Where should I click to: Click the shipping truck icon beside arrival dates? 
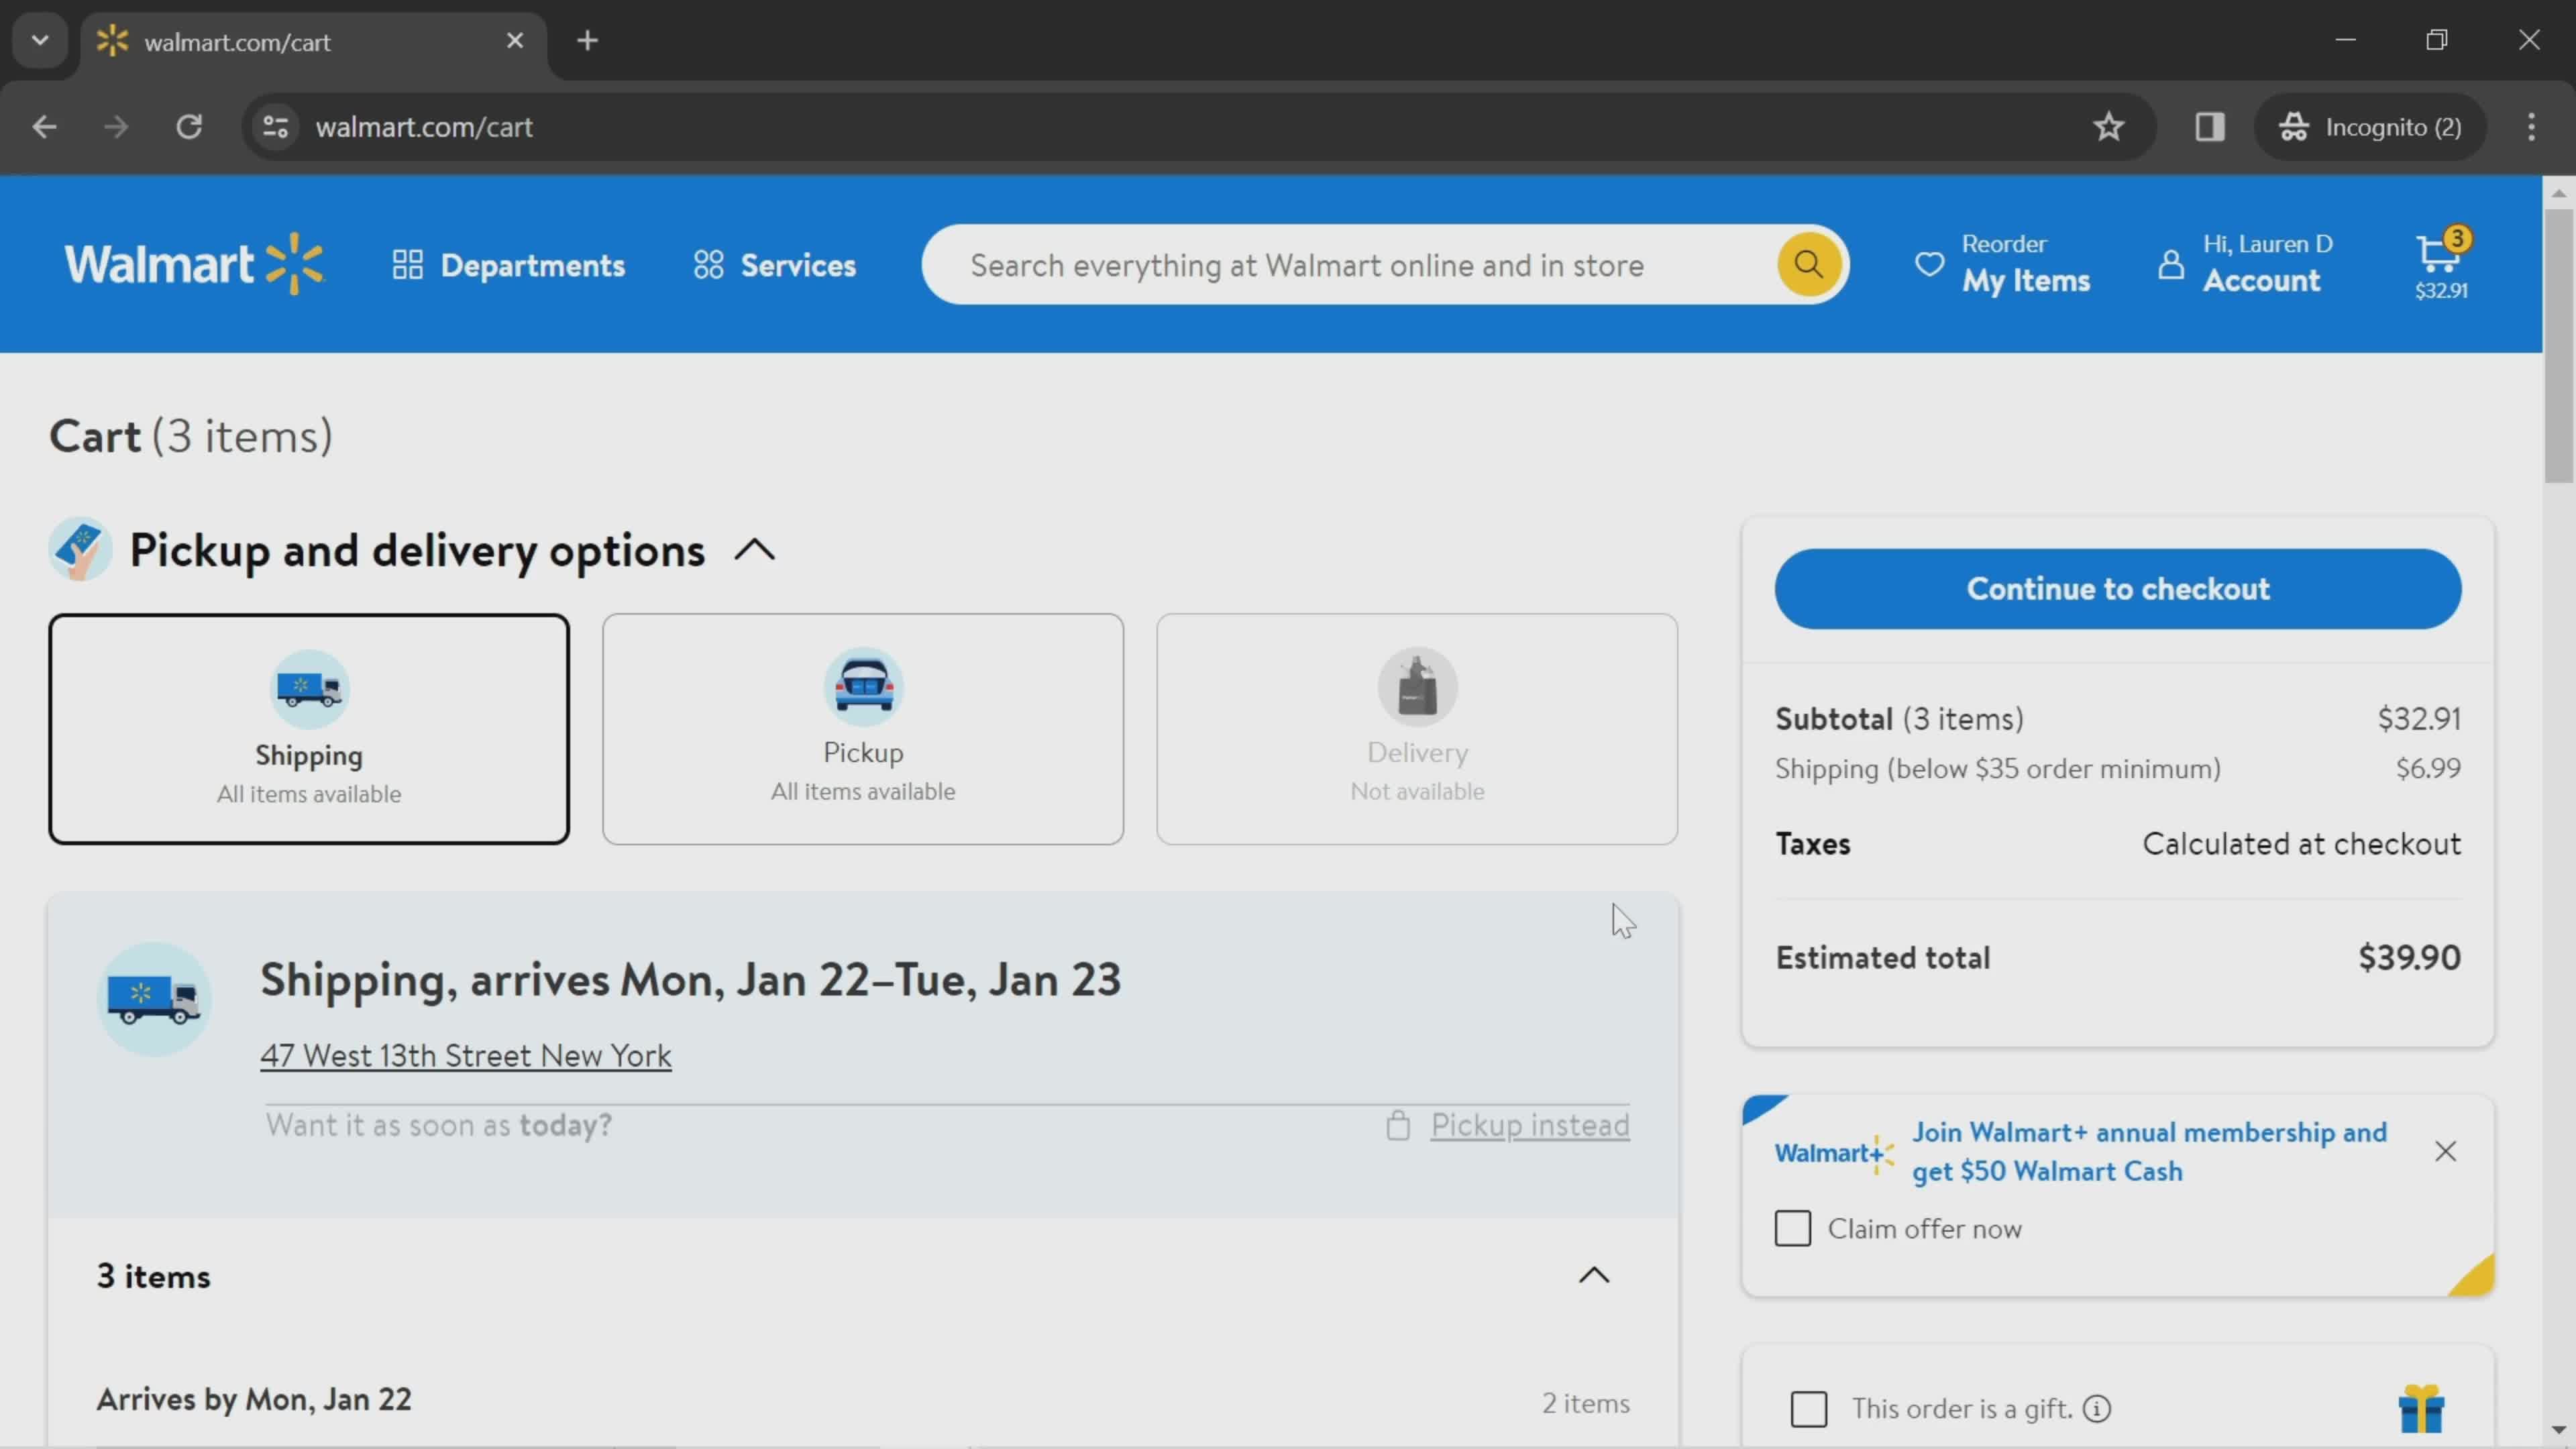pos(154,999)
